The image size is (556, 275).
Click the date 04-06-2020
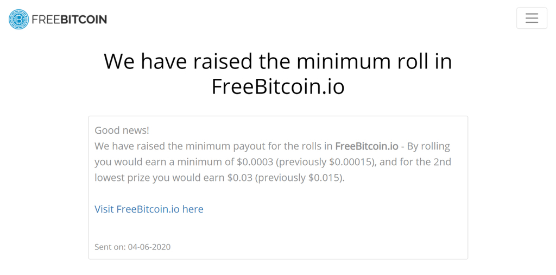[x=149, y=247]
